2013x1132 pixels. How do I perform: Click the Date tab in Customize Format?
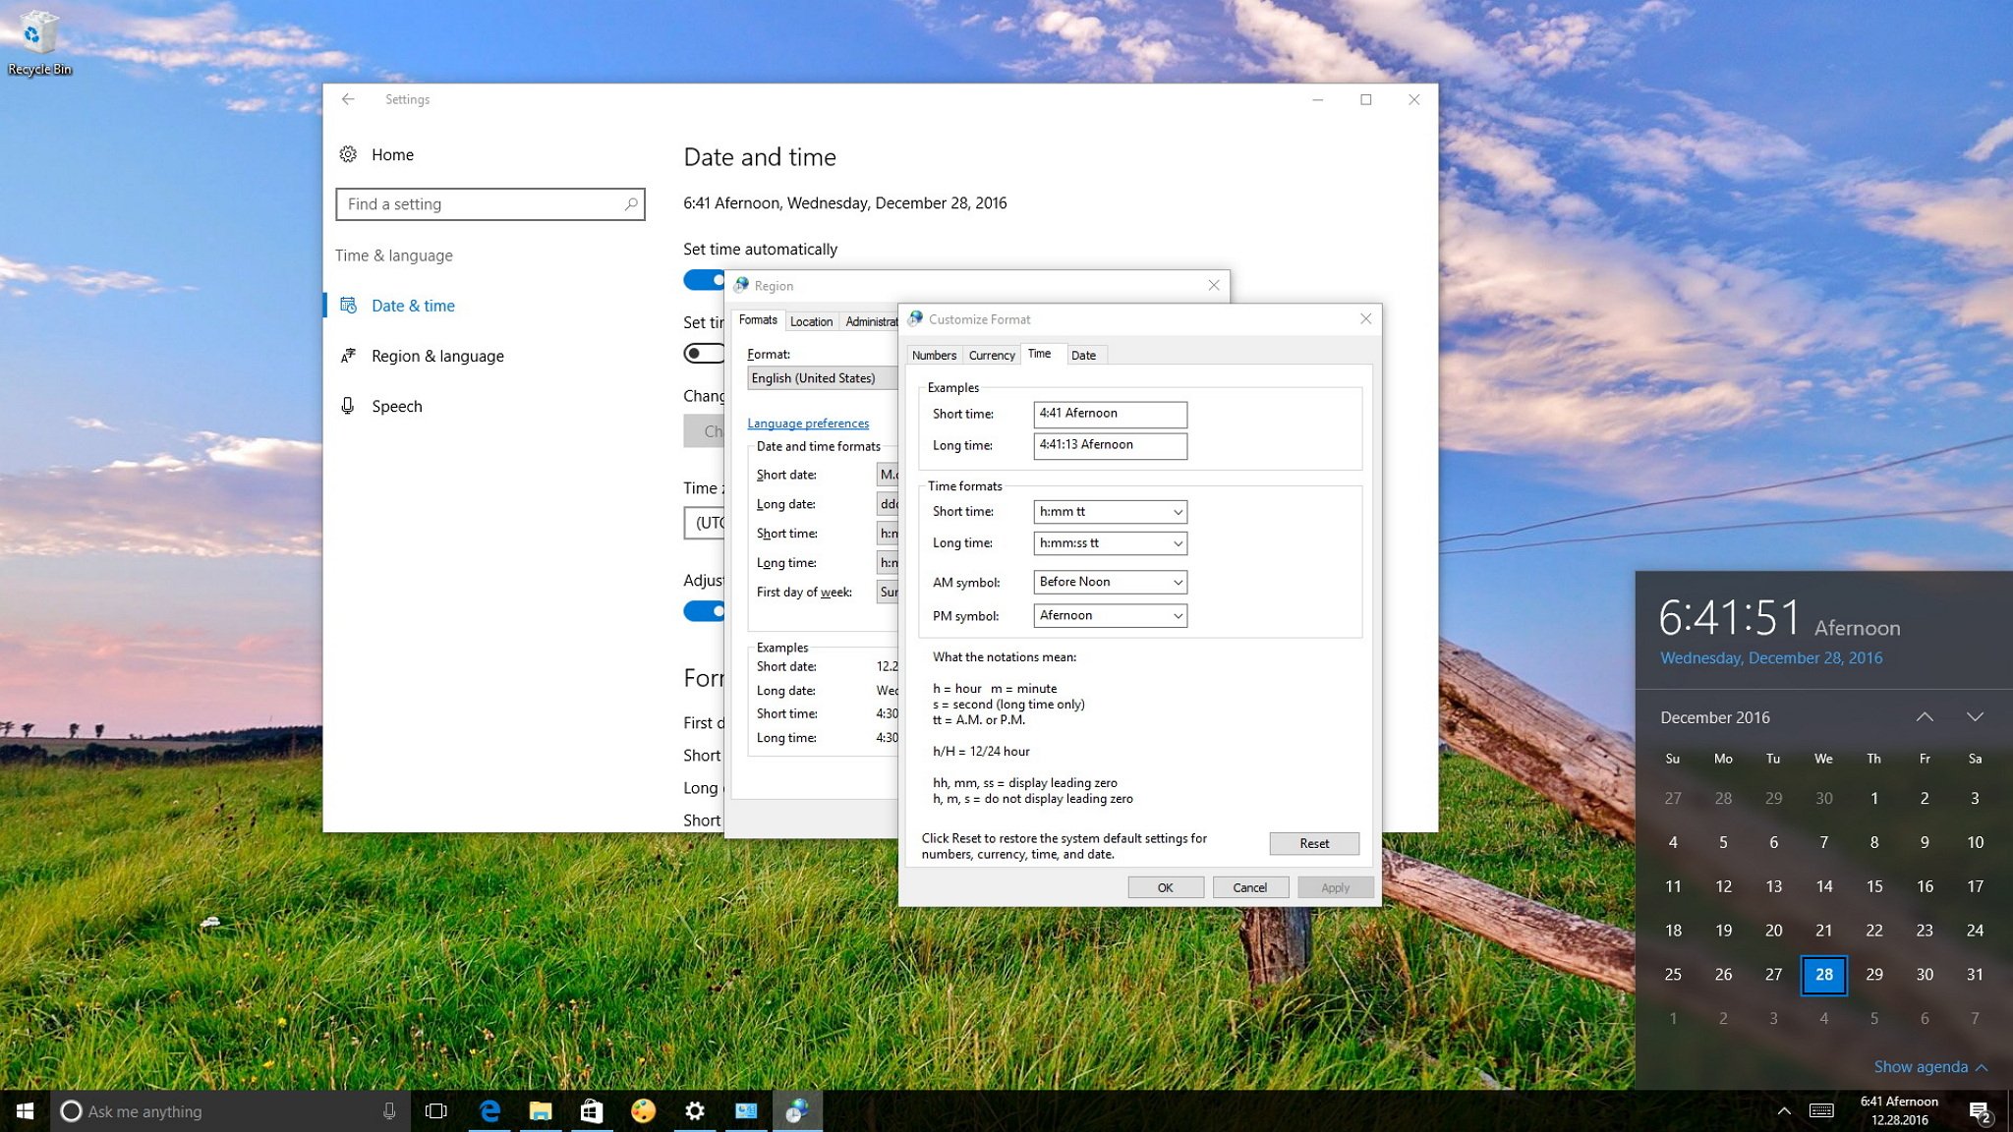1082,355
